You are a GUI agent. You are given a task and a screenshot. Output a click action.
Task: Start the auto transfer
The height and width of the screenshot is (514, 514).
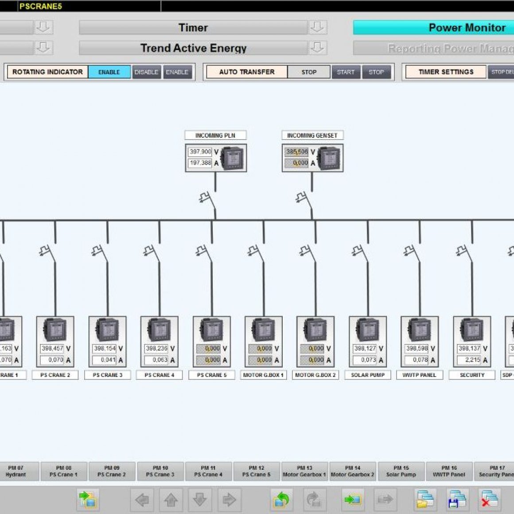click(346, 72)
